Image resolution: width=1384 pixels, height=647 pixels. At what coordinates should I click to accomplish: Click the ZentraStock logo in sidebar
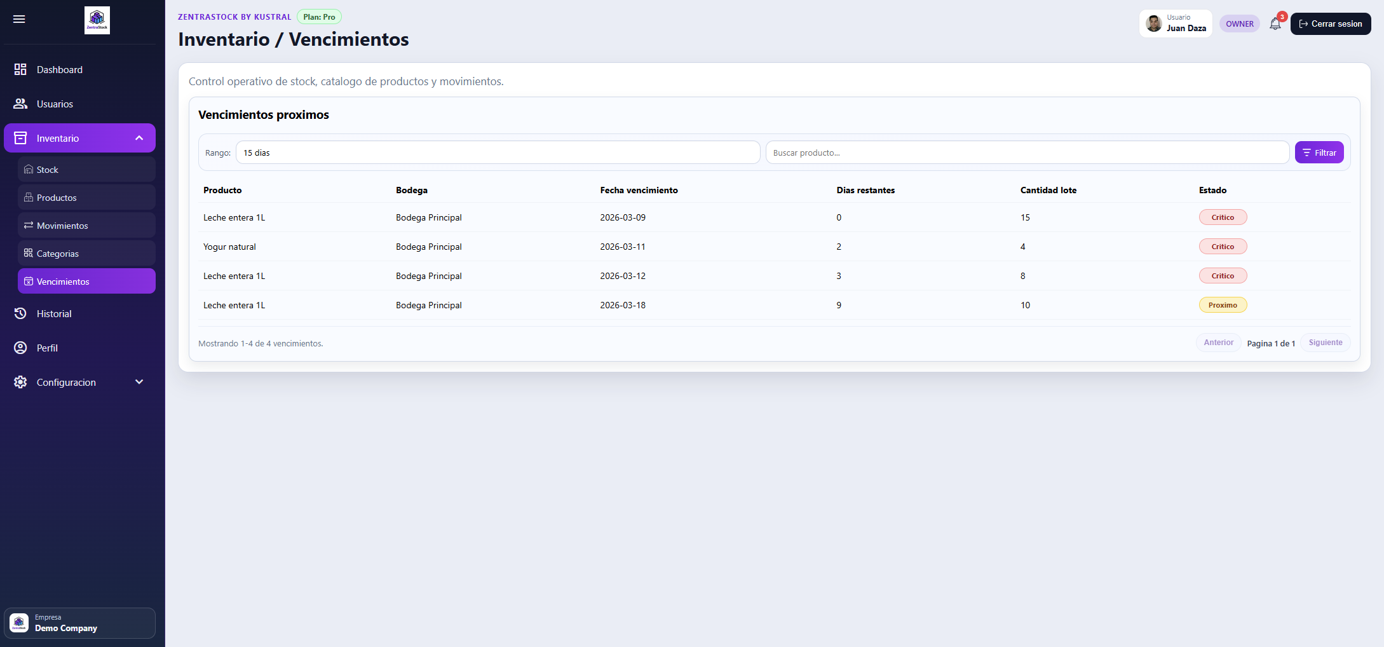pyautogui.click(x=97, y=20)
